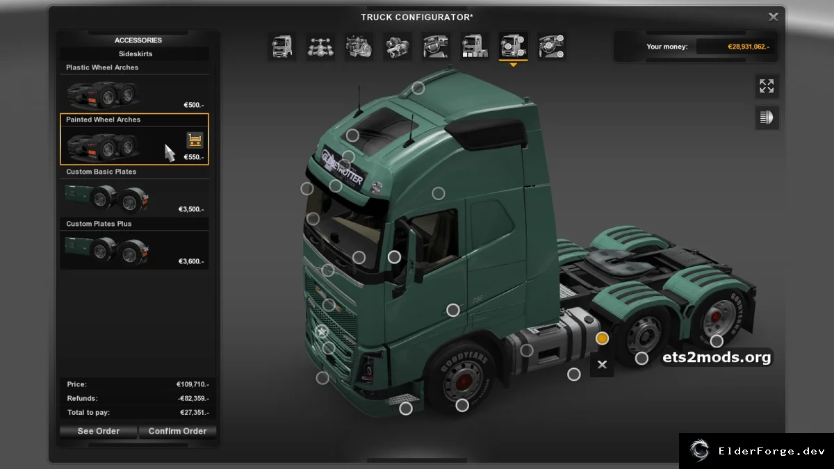
Task: Click the accessory node on the rearmost wheel
Action: click(717, 340)
